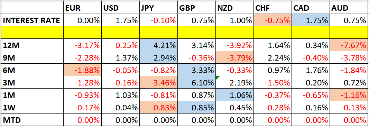369x127 pixels.
Task: Select the GBP 6M cell 3.33%
Action: [196, 70]
